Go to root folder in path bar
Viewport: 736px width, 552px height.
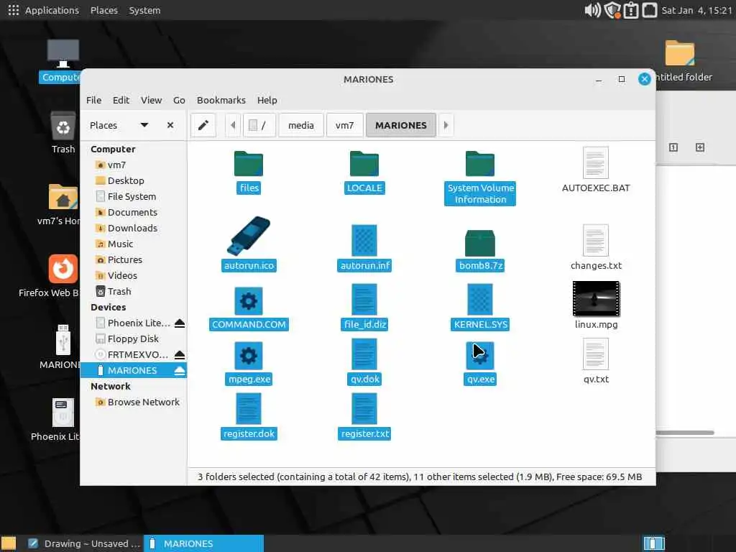[259, 125]
